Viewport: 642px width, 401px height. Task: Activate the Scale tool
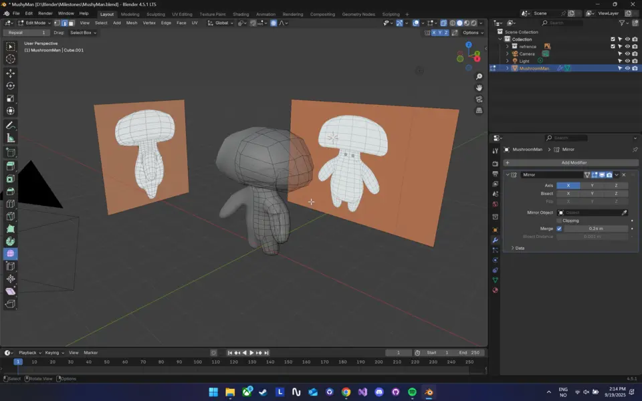pos(11,98)
